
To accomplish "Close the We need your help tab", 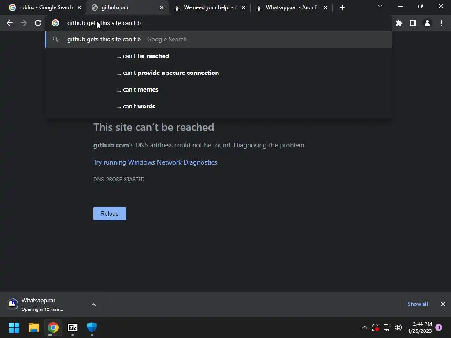I will pos(244,7).
